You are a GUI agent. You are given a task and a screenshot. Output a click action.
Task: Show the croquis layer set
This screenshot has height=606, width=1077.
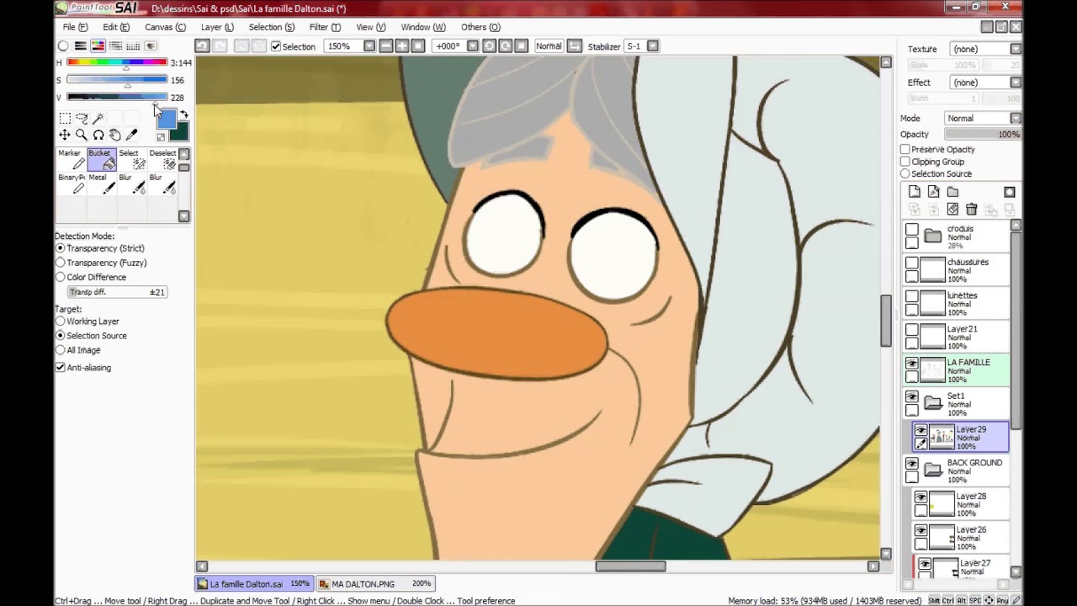(912, 230)
